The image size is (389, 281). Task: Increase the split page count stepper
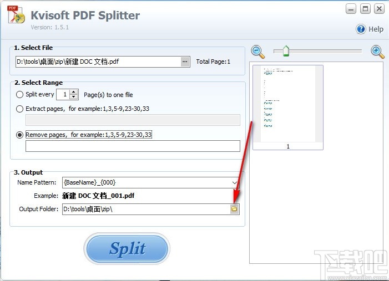[x=73, y=92]
